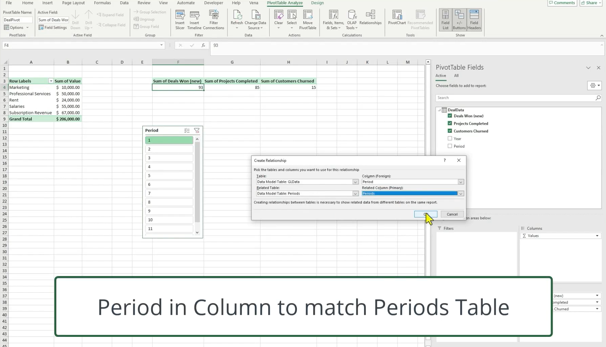Screen dimensions: 606x347
Task: Open the Column (Foreign) dropdown in dialog
Action: coord(460,182)
